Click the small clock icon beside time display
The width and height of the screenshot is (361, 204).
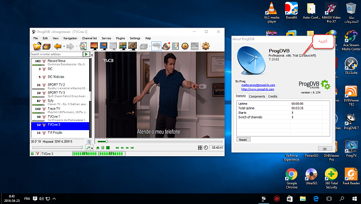click(206, 148)
